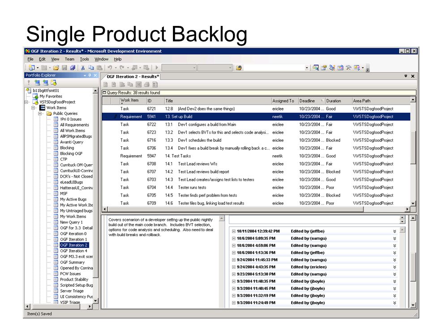Collapse the VSTSDogfoodProject tree node
This screenshot has height=322, width=430.
coord(26,102)
